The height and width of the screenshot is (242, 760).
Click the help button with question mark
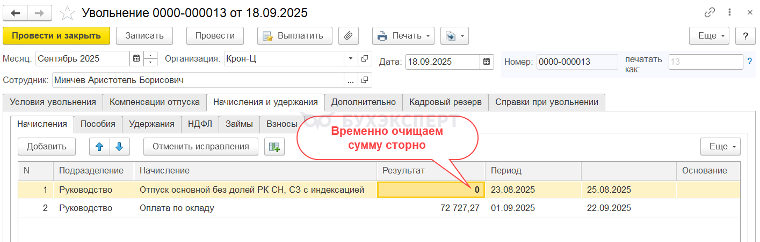pos(745,36)
